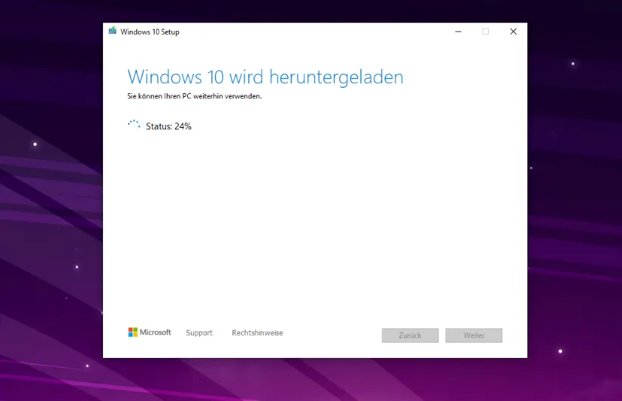Minimize the Windows 10 Setup window

(x=458, y=31)
